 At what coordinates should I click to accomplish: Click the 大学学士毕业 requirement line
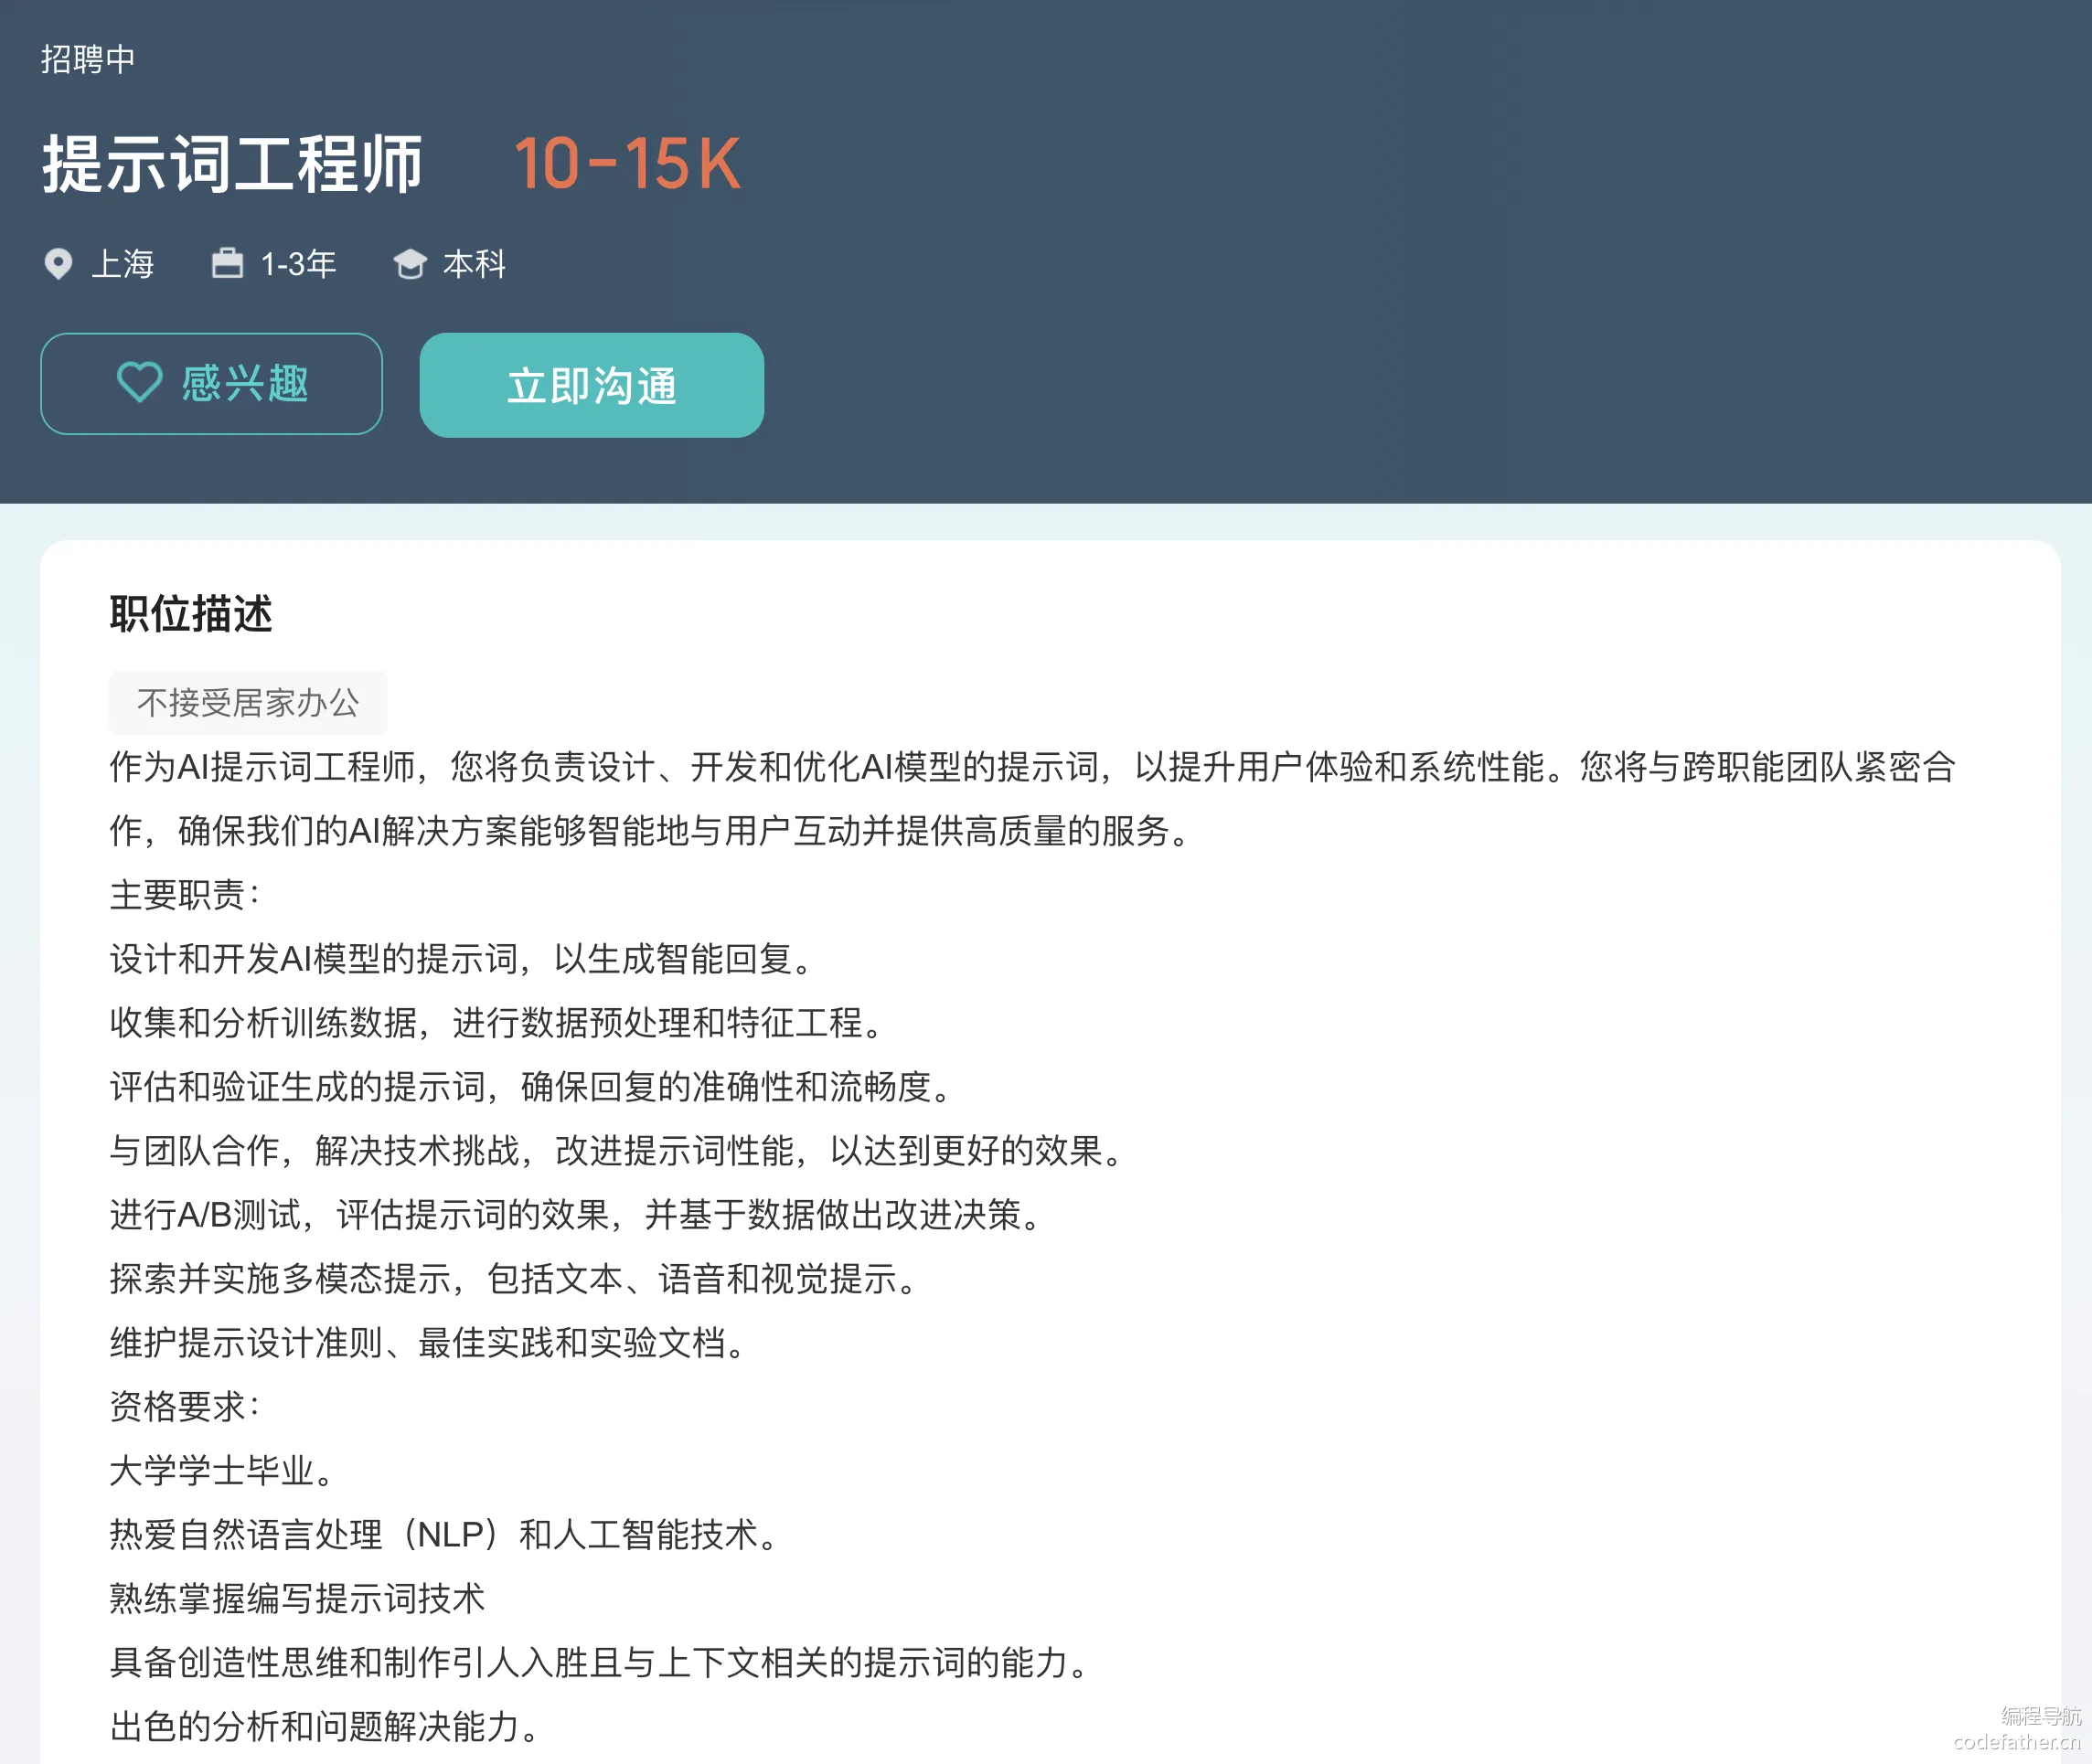pyautogui.click(x=222, y=1470)
